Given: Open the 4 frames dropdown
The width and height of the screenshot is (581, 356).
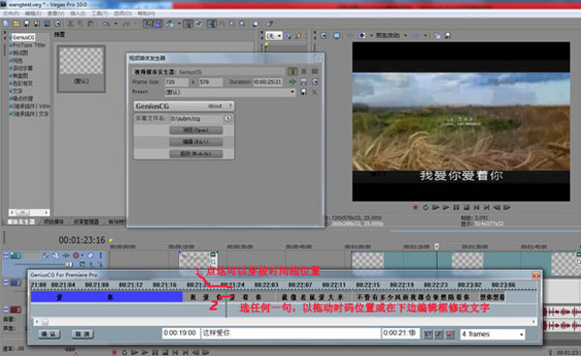Looking at the screenshot, I should [521, 335].
